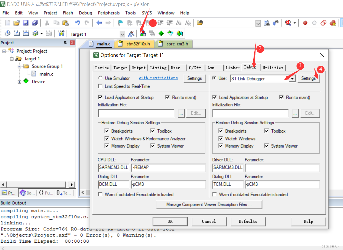Click the Select Software Packs icon

[170, 33]
